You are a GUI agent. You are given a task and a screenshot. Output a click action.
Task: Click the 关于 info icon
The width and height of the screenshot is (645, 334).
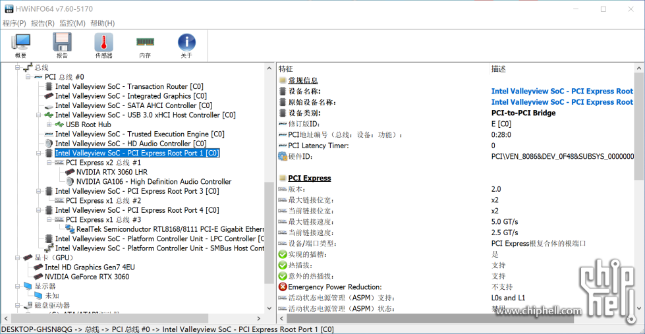(x=186, y=45)
